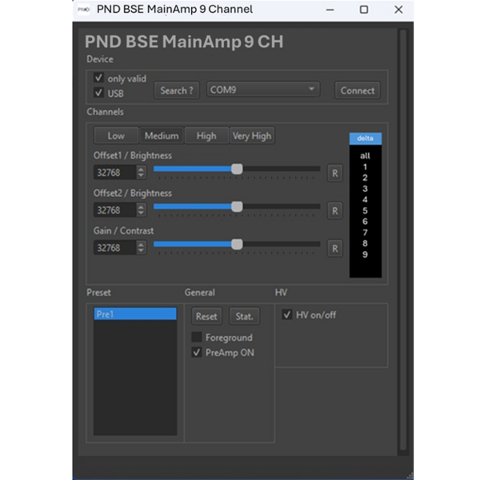Screen dimensions: 480x480
Task: Click the Gain / Contrast spinbox stepper arrows
Action: 142,248
